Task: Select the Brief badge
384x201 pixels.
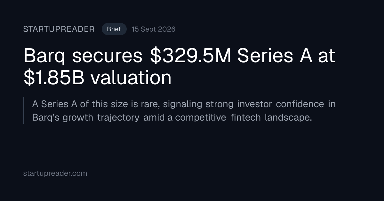Action: point(114,29)
